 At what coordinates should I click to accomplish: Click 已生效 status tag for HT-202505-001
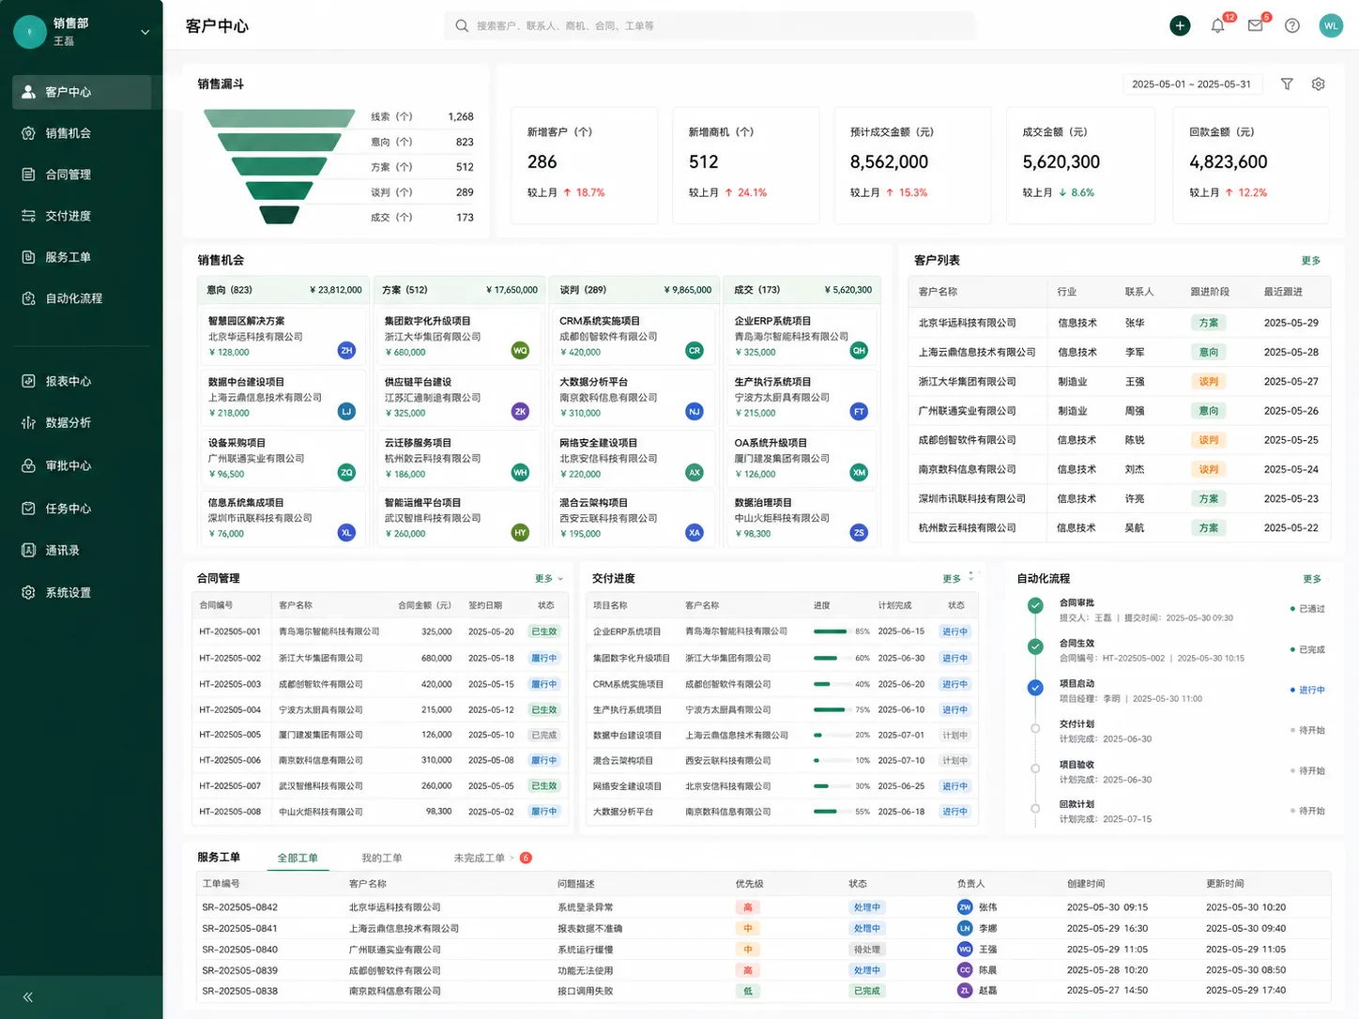[x=544, y=631]
